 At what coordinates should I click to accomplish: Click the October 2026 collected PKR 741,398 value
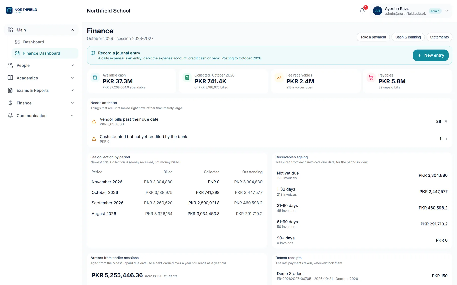click(x=207, y=192)
